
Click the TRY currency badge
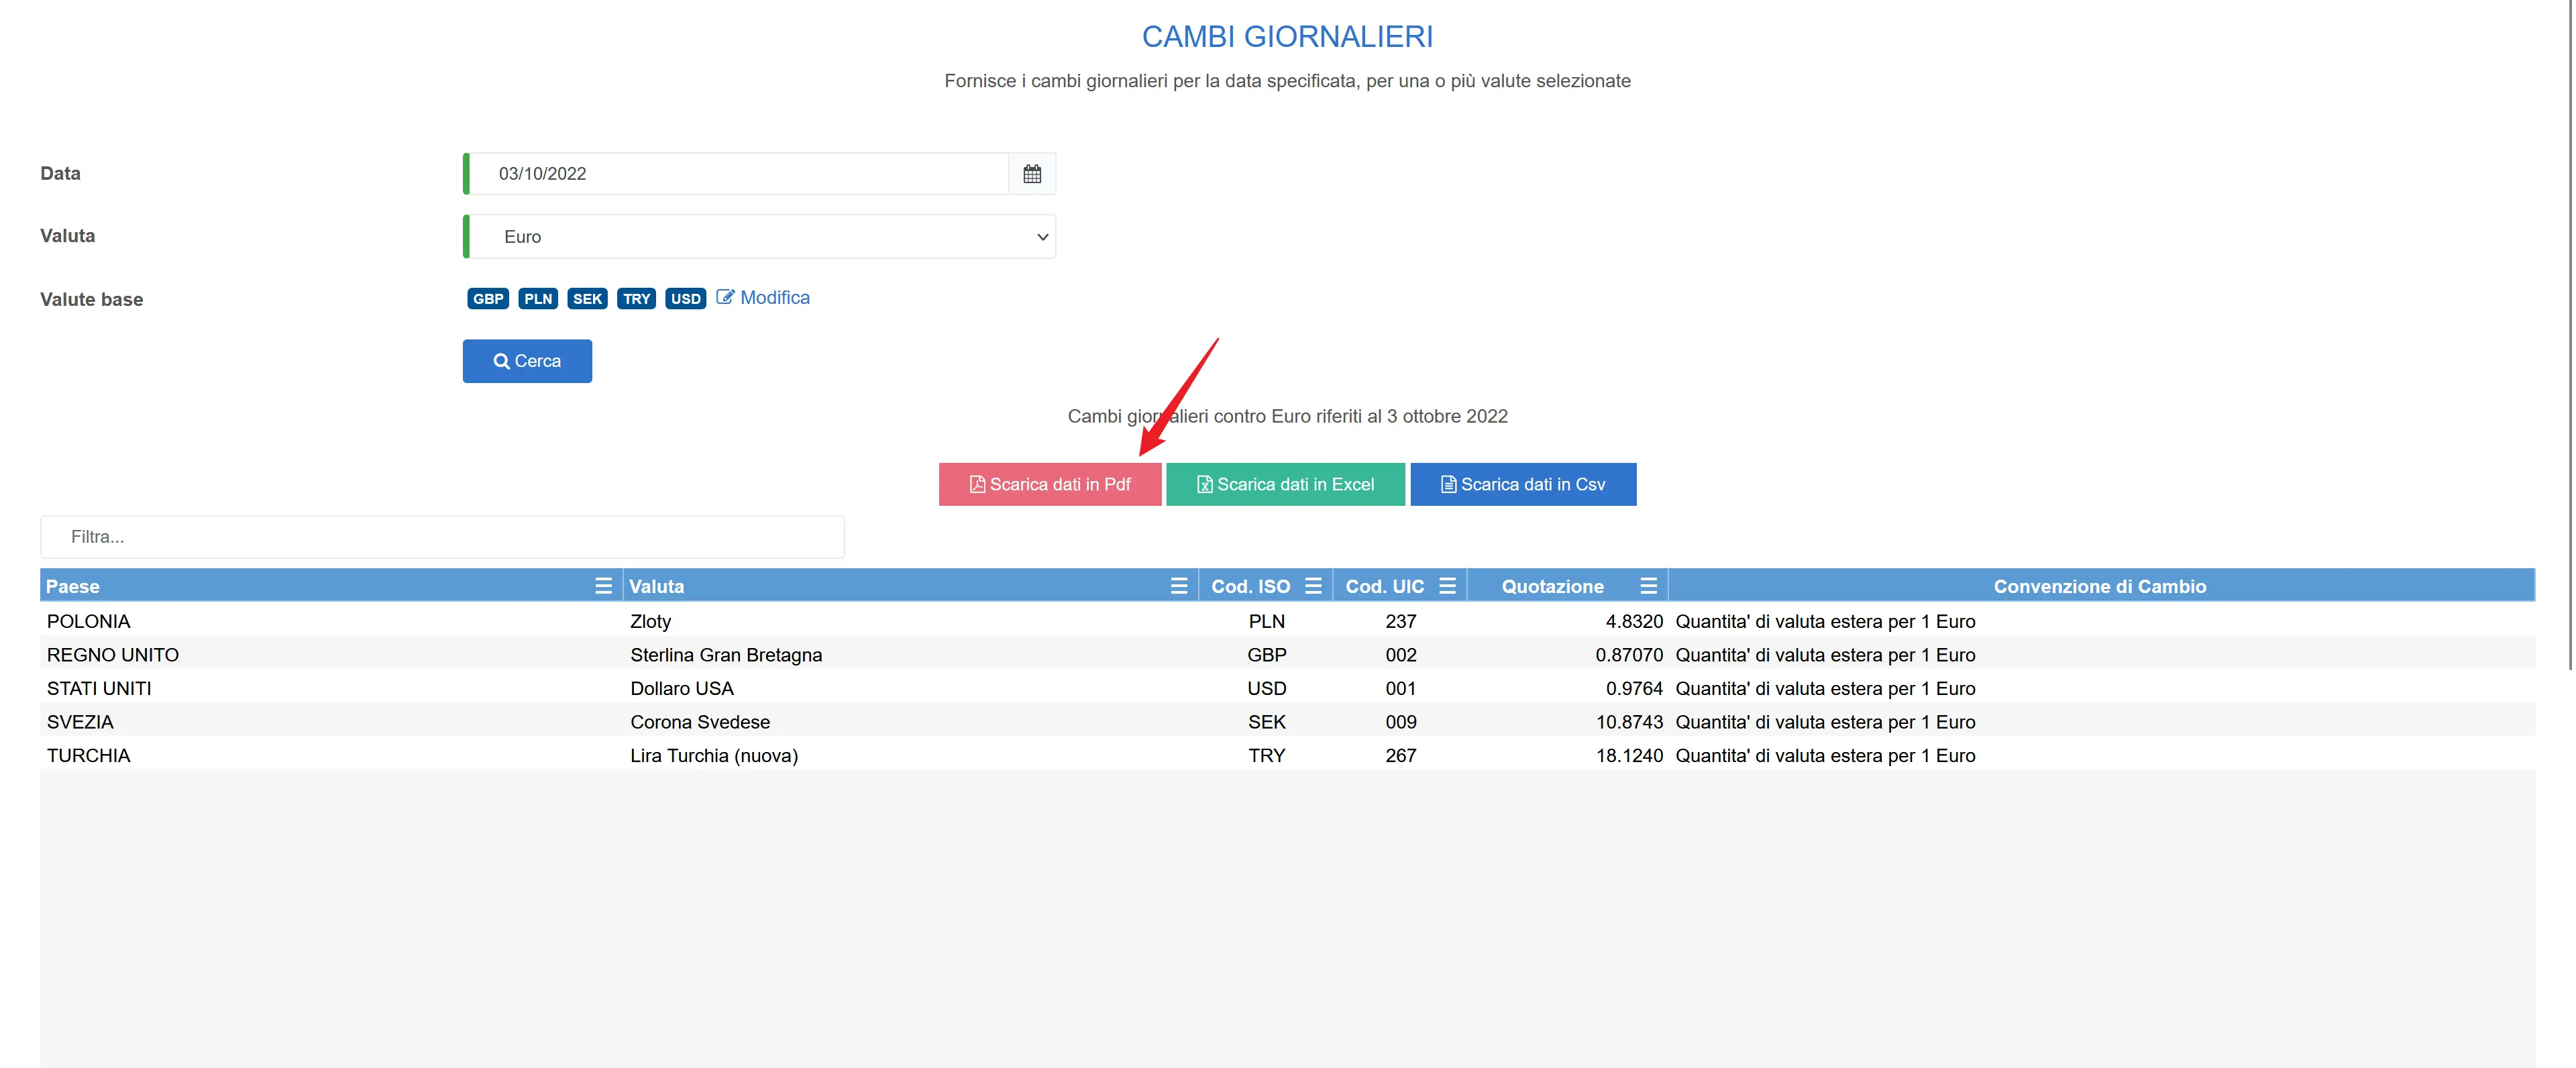click(x=636, y=299)
